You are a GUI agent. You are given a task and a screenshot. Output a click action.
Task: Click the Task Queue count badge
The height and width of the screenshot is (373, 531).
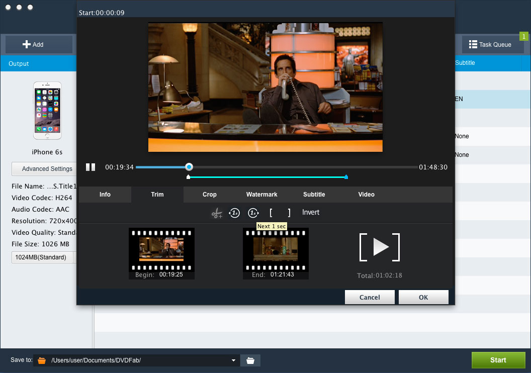click(x=524, y=36)
